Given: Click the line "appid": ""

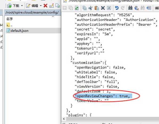Looking at the screenshot, I should click(87, 39).
